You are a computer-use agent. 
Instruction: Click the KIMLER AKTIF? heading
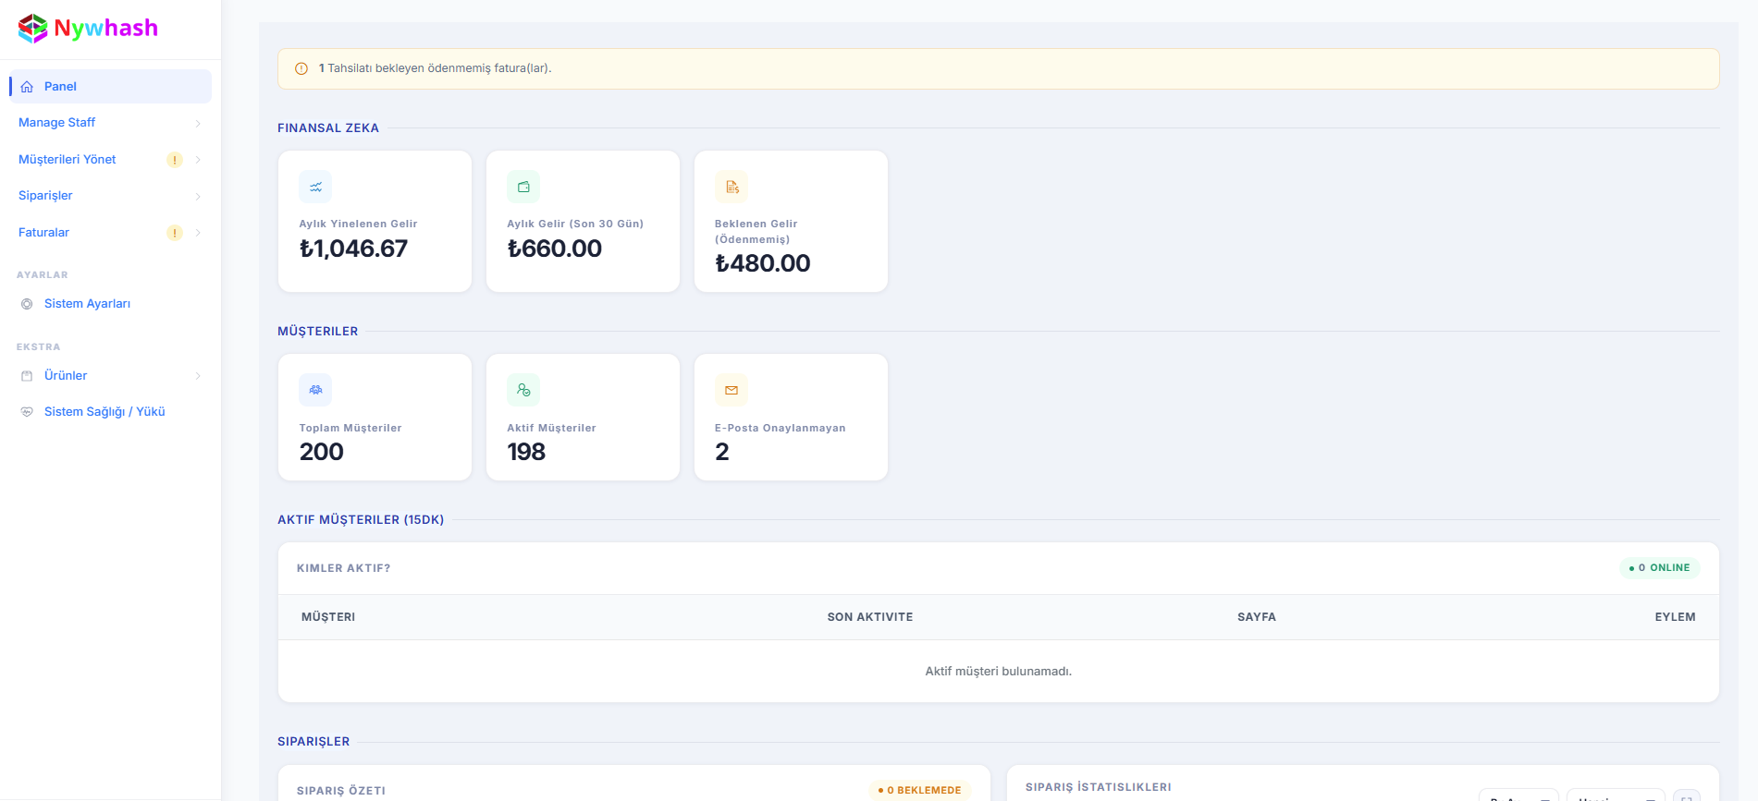pyautogui.click(x=344, y=568)
